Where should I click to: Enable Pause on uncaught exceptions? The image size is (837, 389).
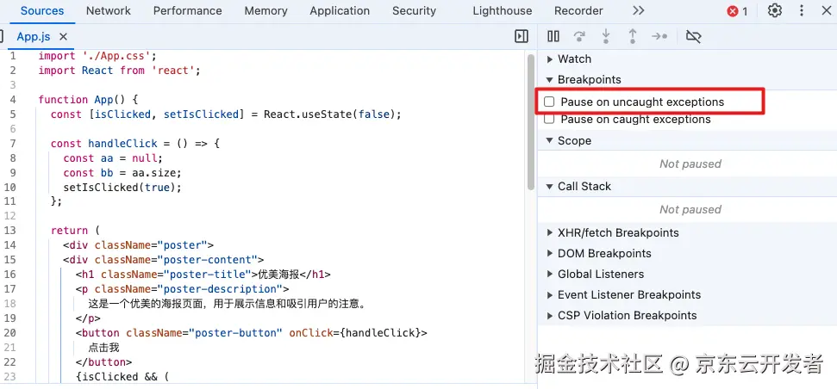(549, 102)
